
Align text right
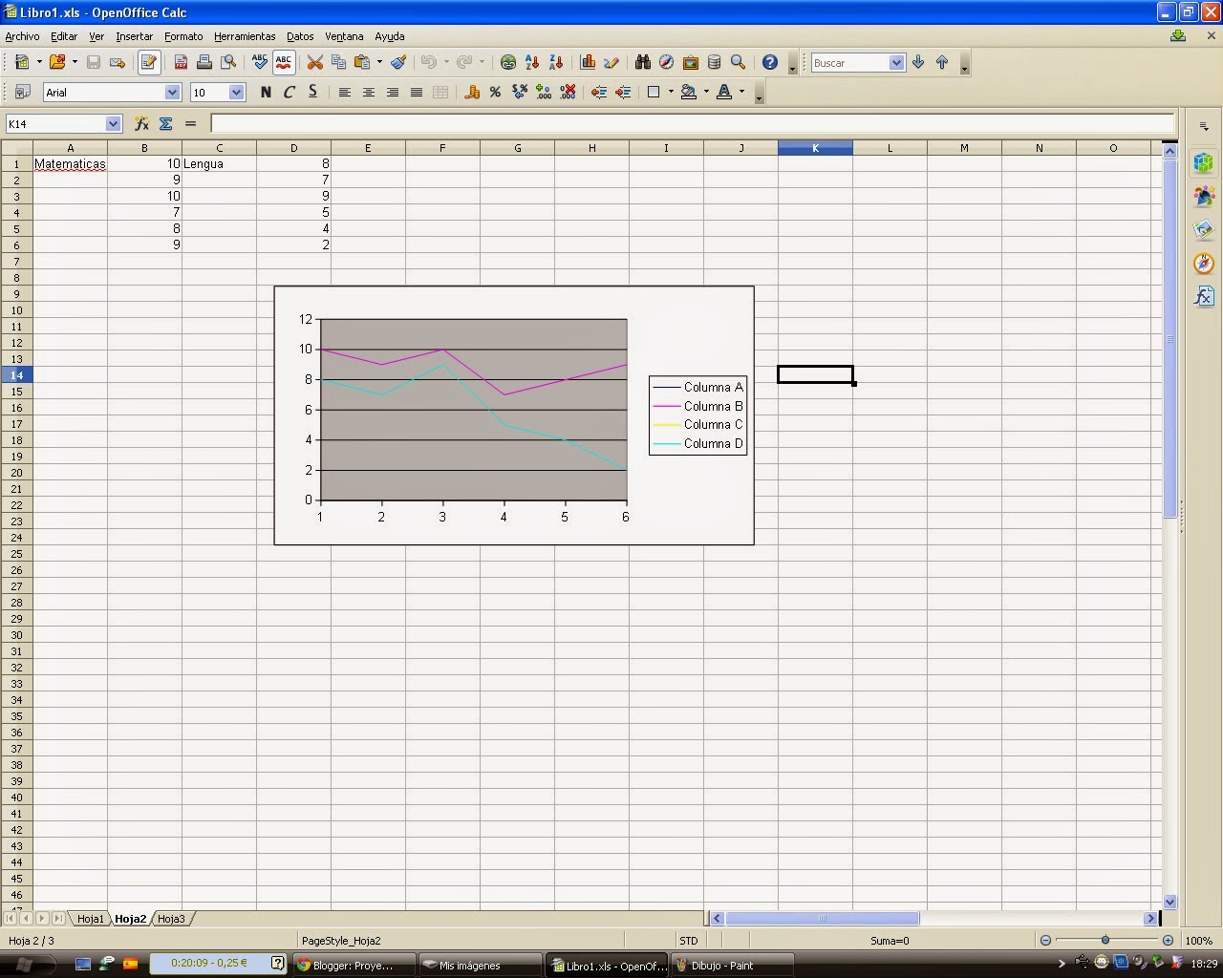[392, 92]
